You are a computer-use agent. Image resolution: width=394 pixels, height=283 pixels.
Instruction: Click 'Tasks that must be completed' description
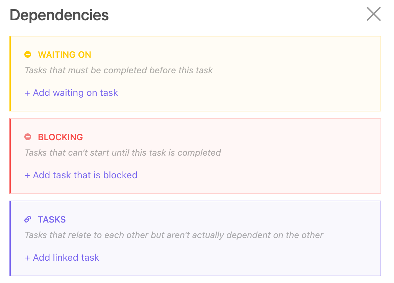click(119, 71)
